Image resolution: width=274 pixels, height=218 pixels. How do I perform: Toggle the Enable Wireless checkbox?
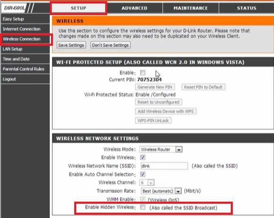143,157
